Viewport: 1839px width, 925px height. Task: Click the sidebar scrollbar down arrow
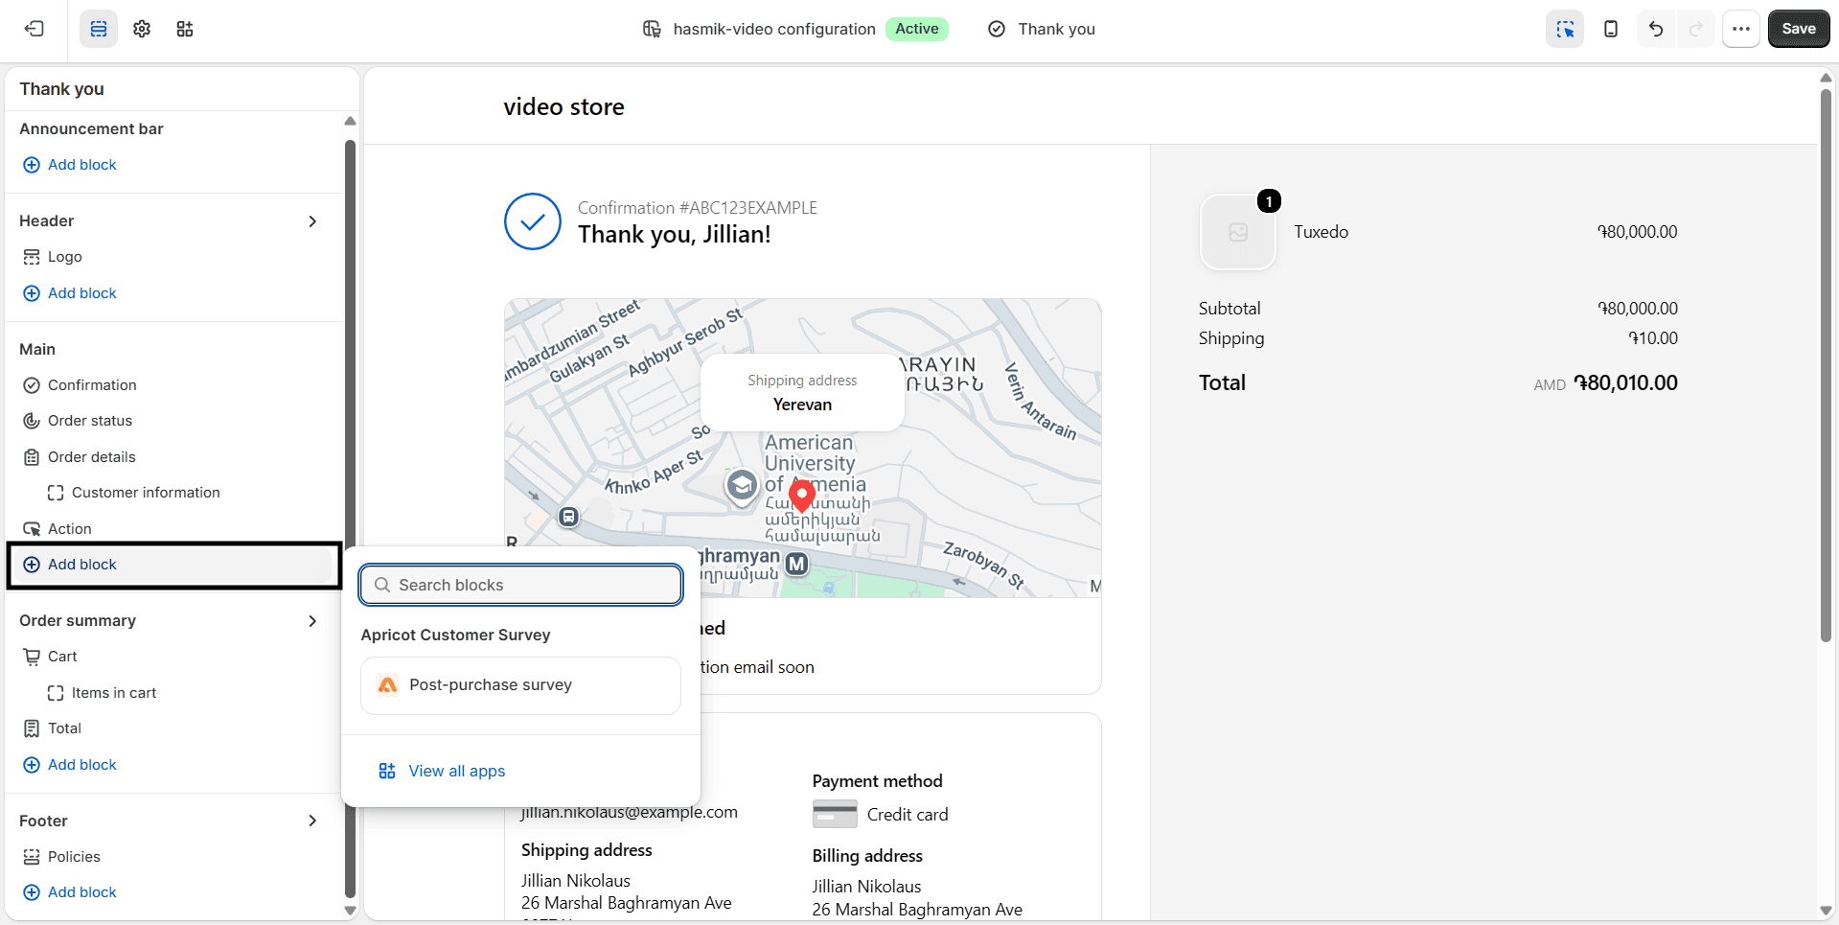point(350,911)
